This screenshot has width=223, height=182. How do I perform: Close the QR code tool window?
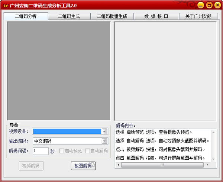click(217, 5)
